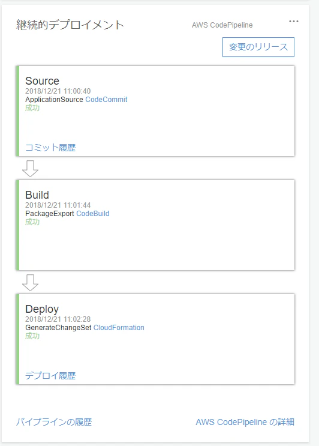This screenshot has width=319, height=446.
Task: Click the 成功 status in Deploy stage
Action: [32, 336]
